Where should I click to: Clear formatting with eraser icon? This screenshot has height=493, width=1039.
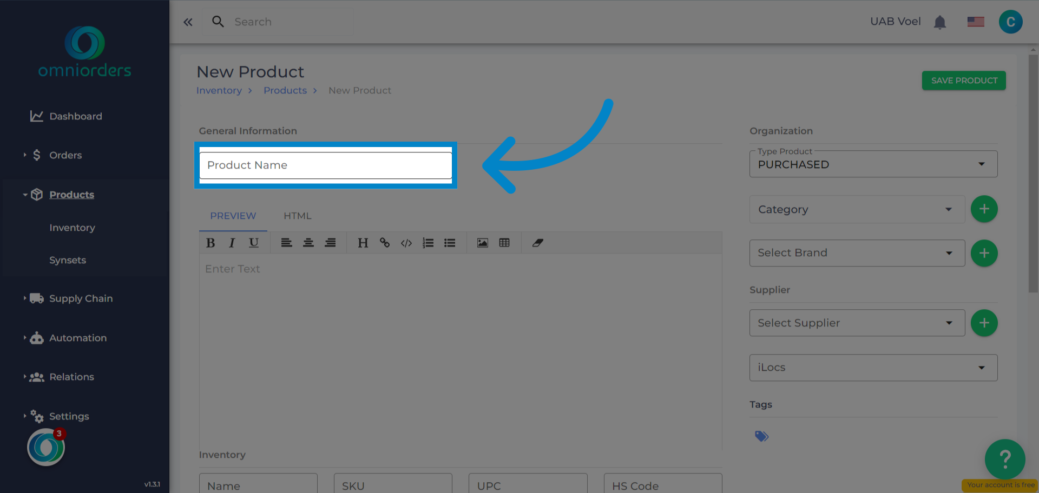(537, 243)
